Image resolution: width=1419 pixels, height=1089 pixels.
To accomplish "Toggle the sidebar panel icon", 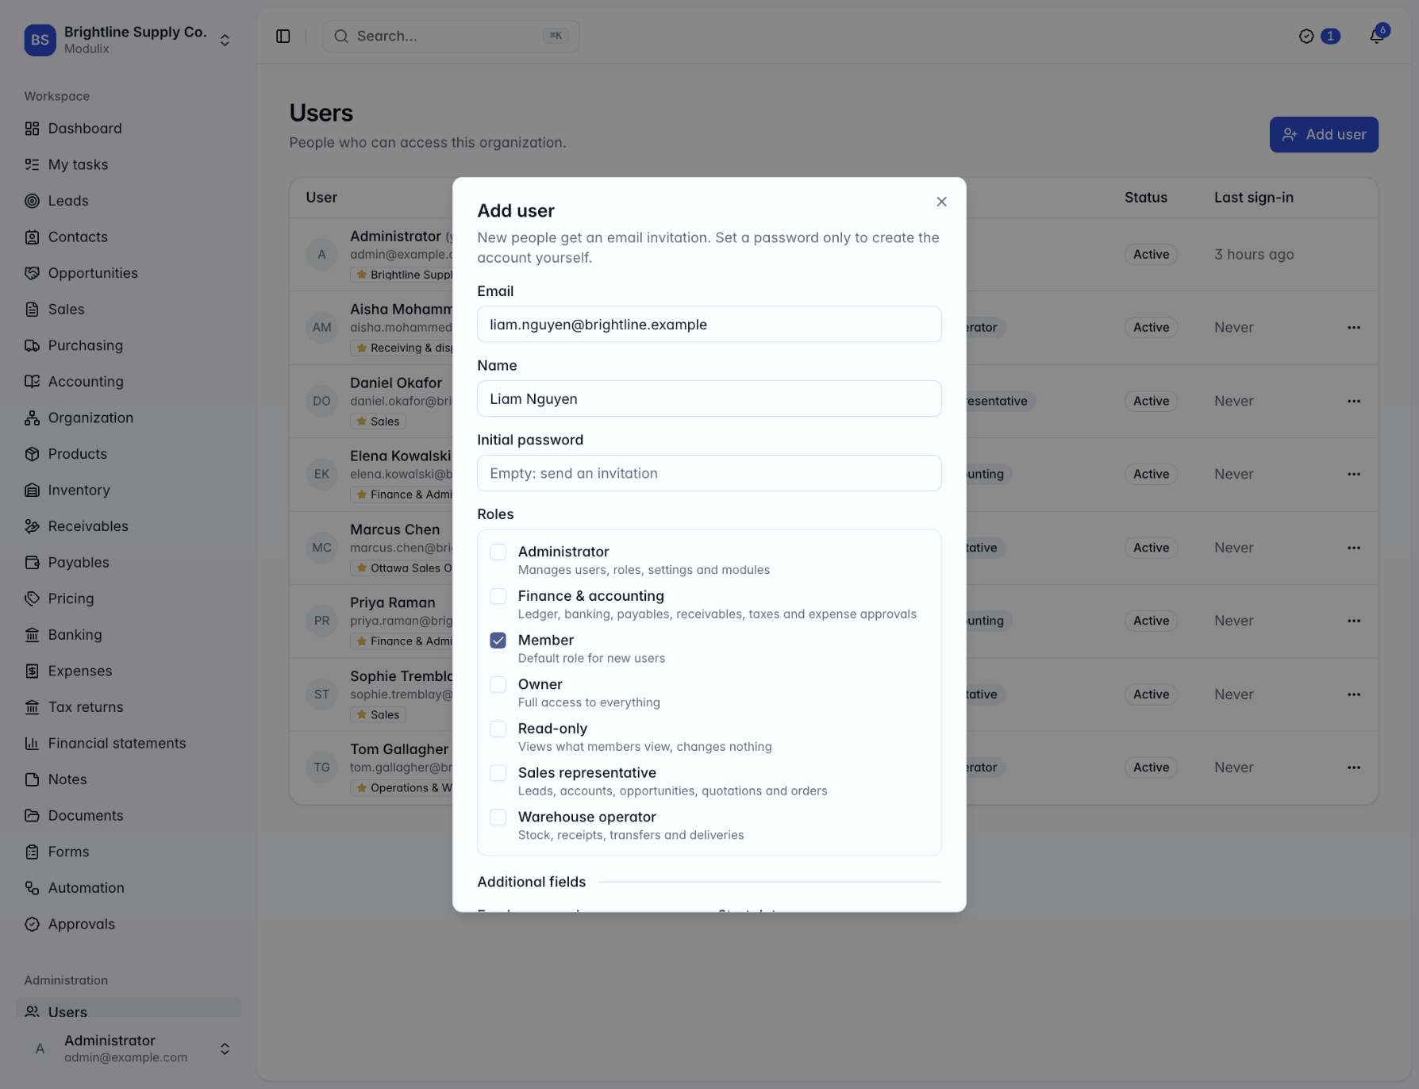I will (283, 36).
